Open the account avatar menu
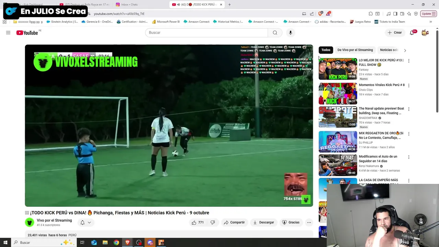439x247 pixels. point(425,33)
